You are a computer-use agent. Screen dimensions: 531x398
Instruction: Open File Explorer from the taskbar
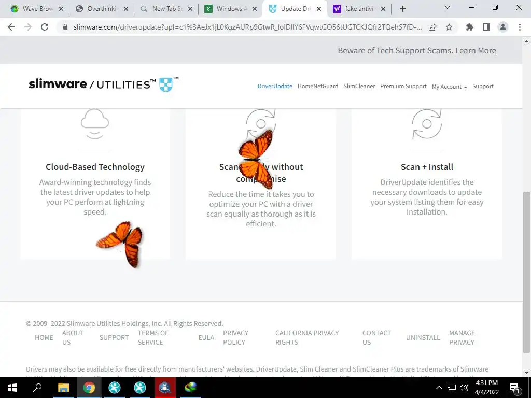[x=63, y=388]
